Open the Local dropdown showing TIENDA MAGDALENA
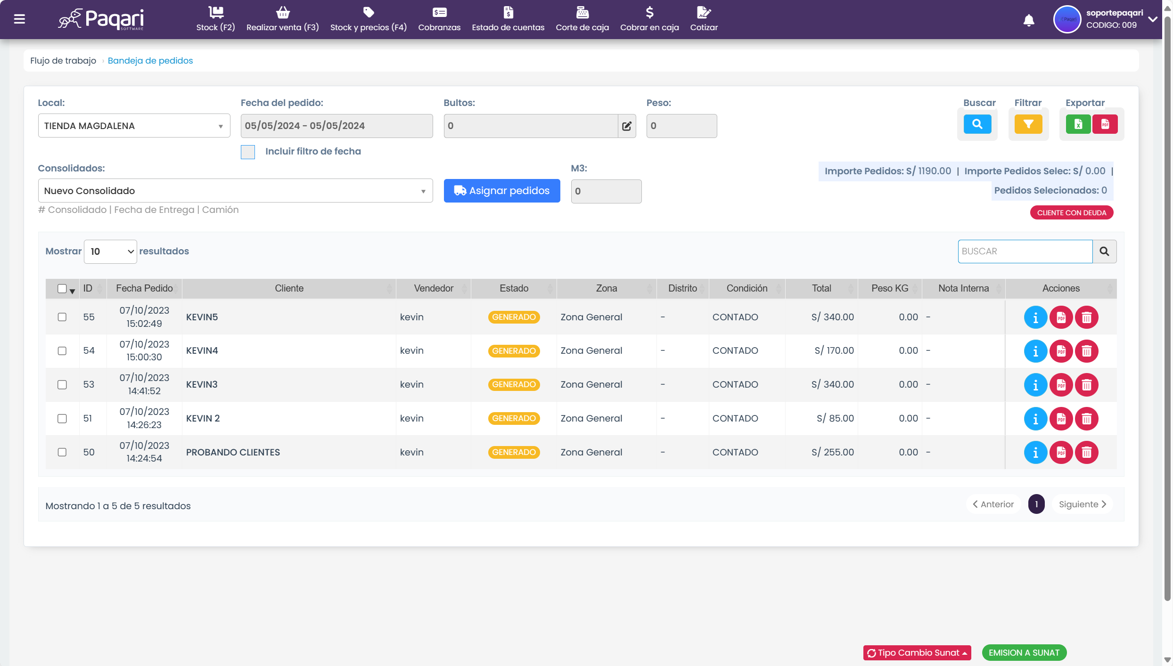1173x666 pixels. click(x=134, y=126)
